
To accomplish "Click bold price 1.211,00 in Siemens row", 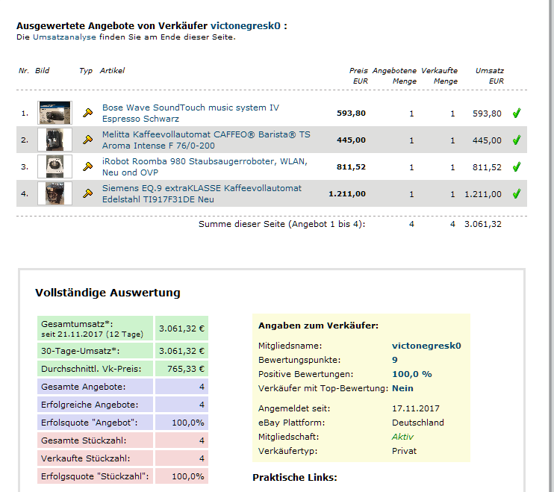I will [347, 193].
